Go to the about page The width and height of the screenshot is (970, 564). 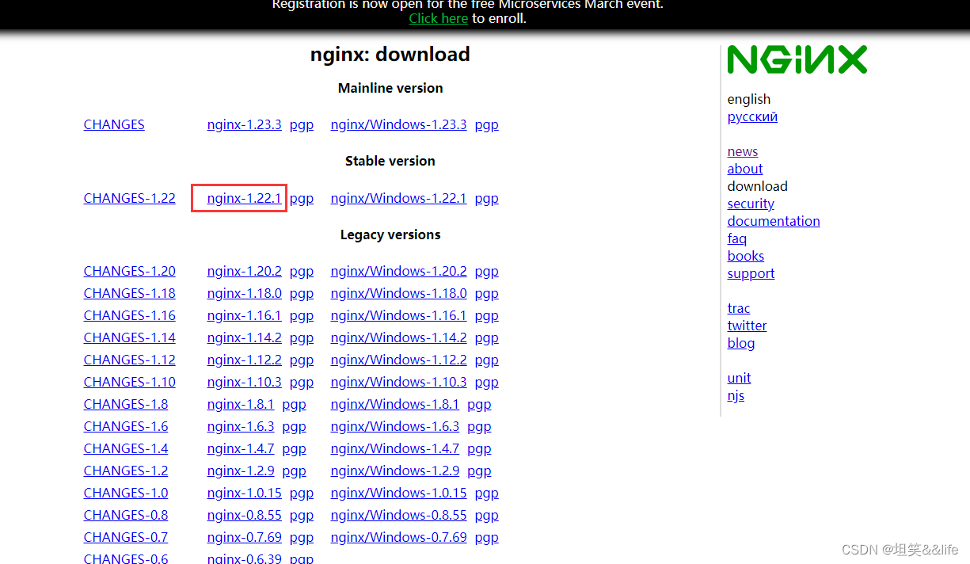[x=745, y=169]
